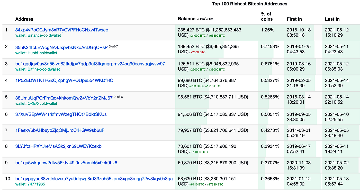
Task: Click the 2021-05-11 04:23:48 Last In date
Action: (337, 49)
